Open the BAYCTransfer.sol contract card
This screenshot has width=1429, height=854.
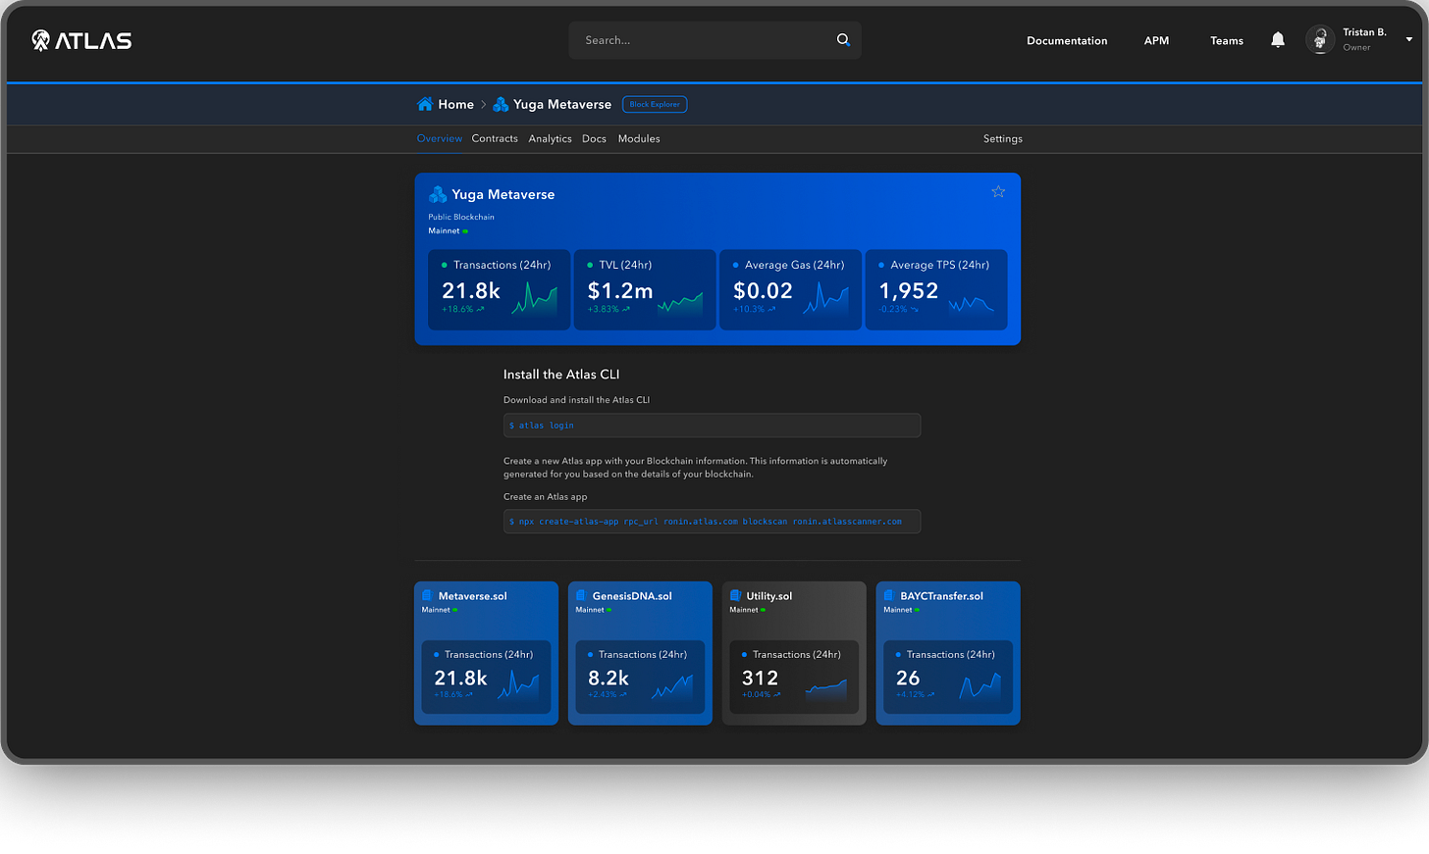pyautogui.click(x=948, y=653)
